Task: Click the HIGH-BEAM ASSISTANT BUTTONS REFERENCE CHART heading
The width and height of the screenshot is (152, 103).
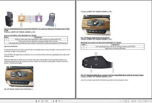Action: coord(101,43)
